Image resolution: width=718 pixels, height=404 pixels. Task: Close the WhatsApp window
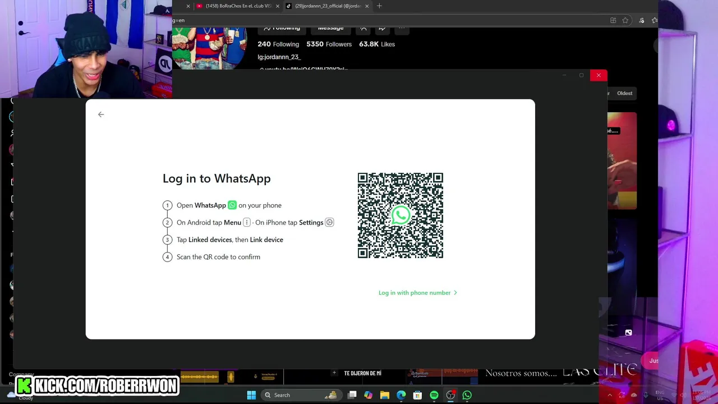pyautogui.click(x=599, y=75)
